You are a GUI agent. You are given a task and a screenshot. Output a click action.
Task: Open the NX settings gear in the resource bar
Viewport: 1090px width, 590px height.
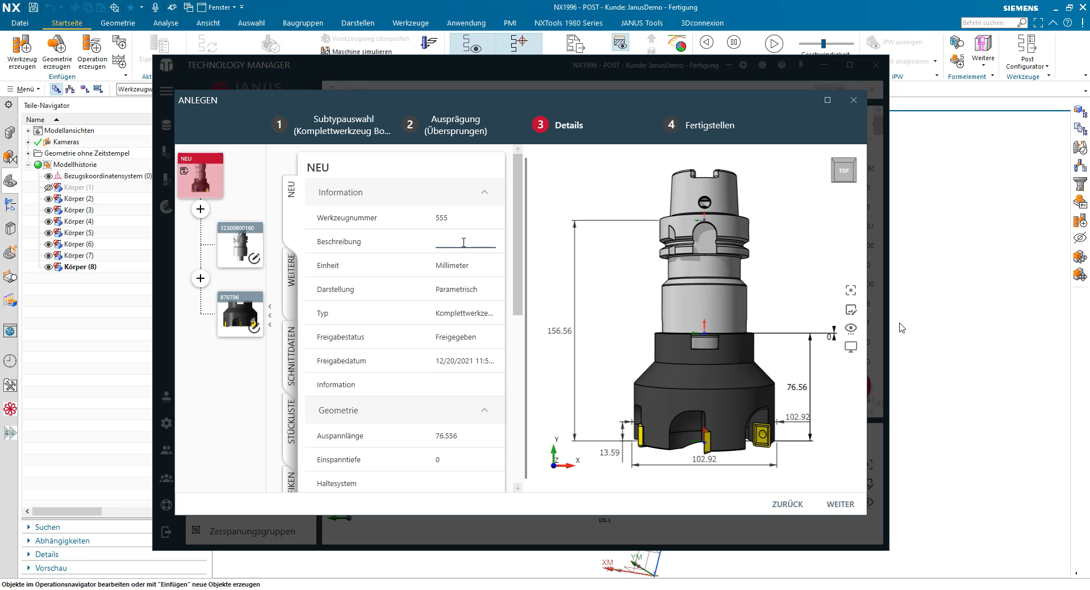9,104
